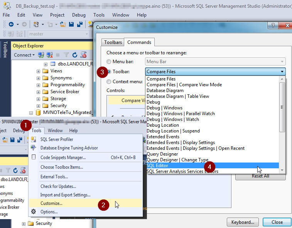Viewport: 292px width, 228px height.
Task: Click Save All icon in top main toolbar
Action: tap(80, 24)
